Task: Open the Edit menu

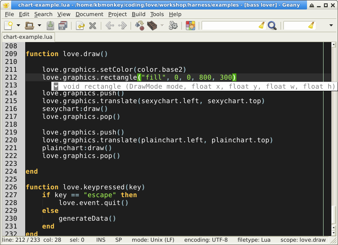Action: coord(24,14)
